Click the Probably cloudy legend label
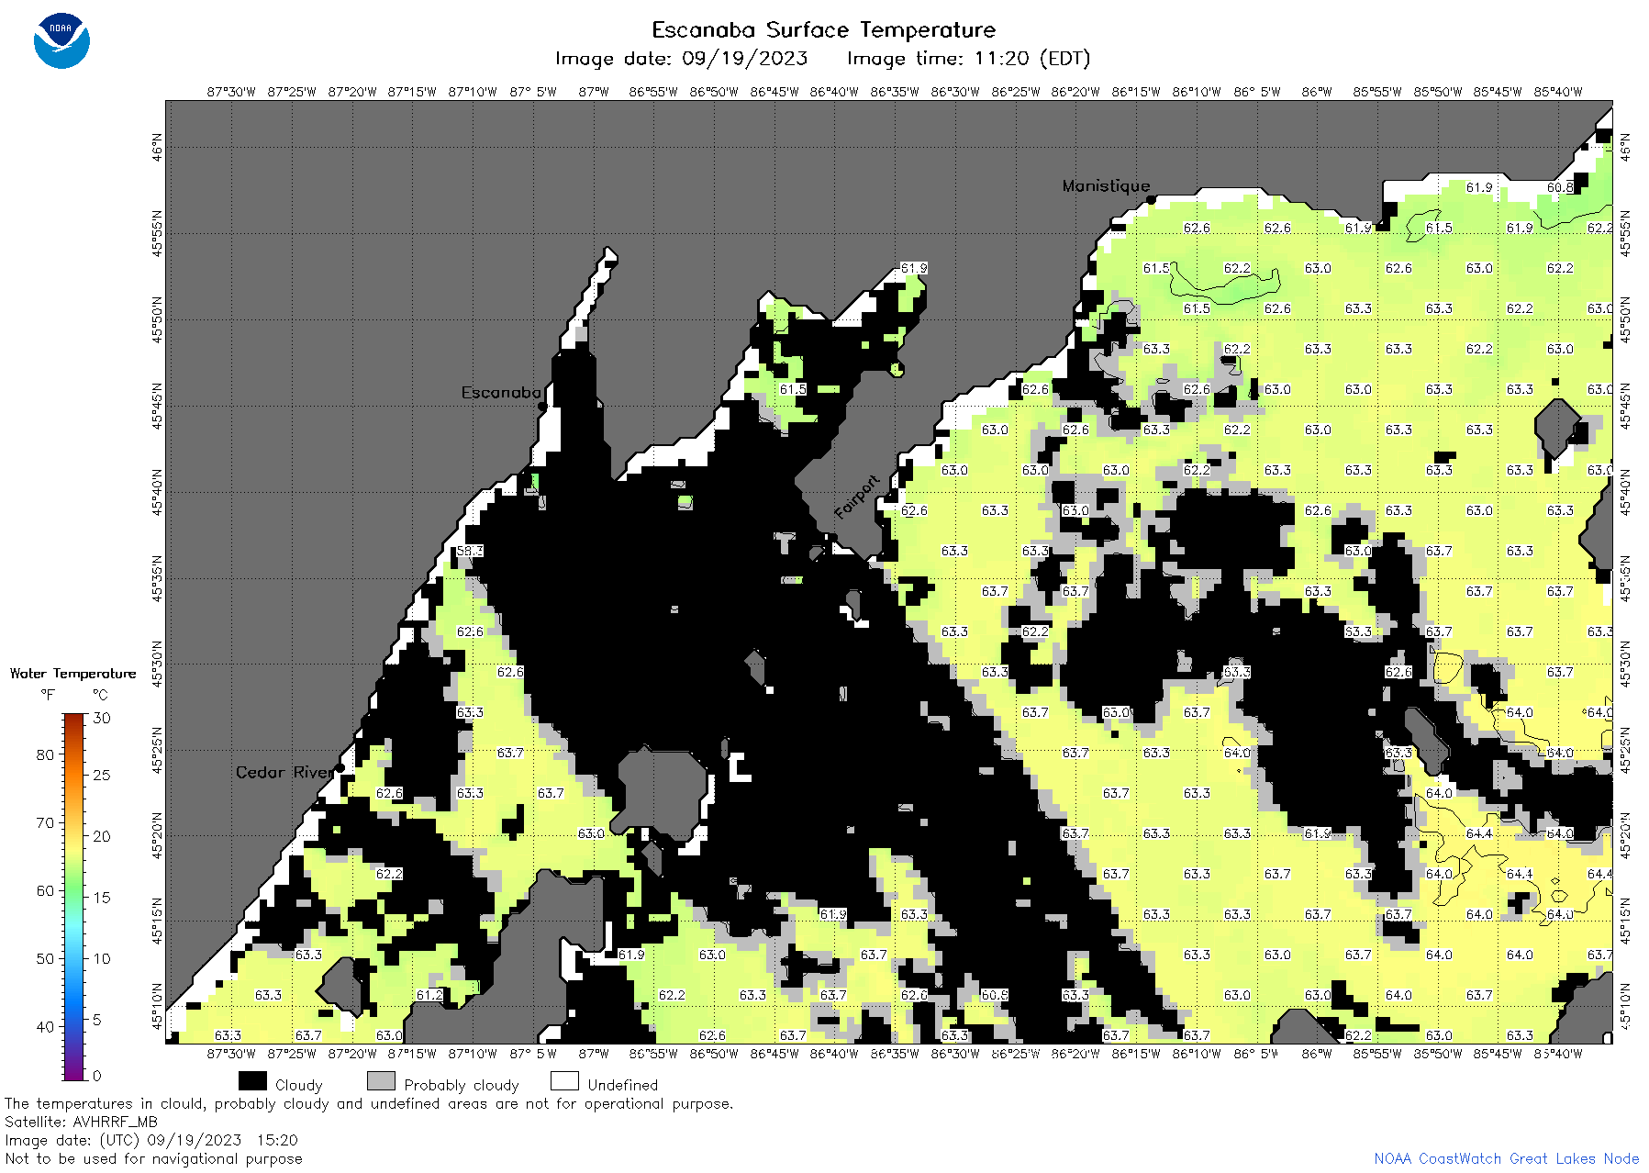1649x1173 pixels. [x=462, y=1085]
